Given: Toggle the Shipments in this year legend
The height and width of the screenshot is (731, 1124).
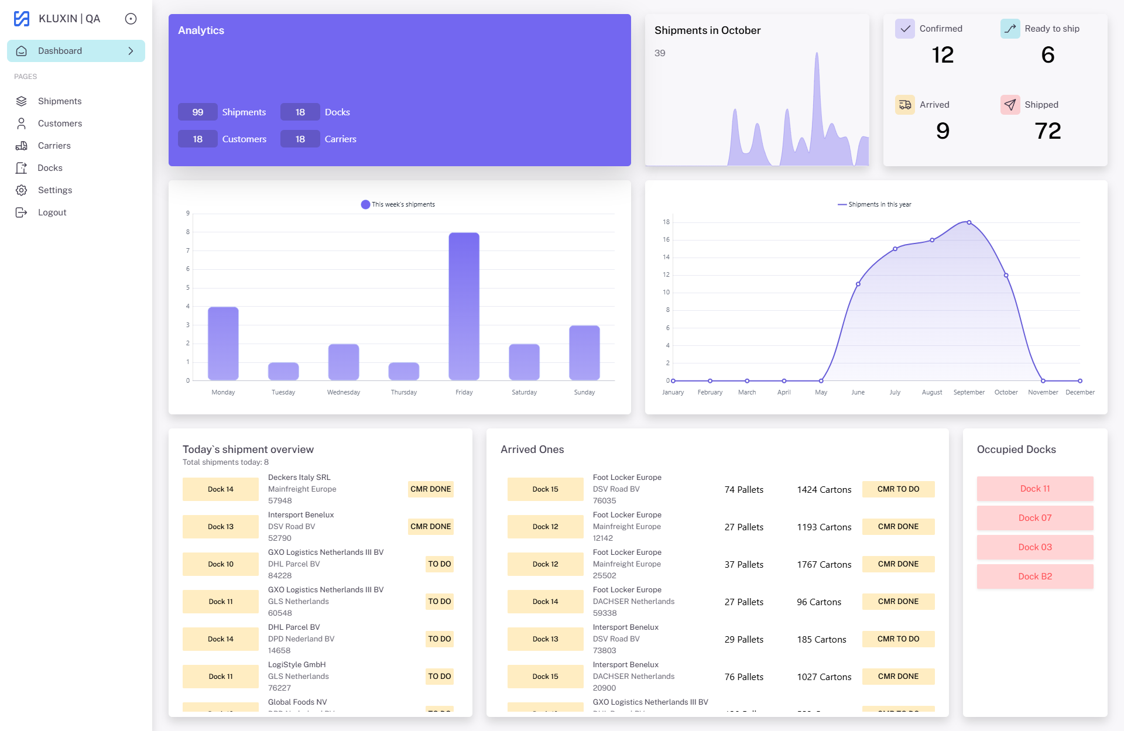Looking at the screenshot, I should click(x=874, y=204).
